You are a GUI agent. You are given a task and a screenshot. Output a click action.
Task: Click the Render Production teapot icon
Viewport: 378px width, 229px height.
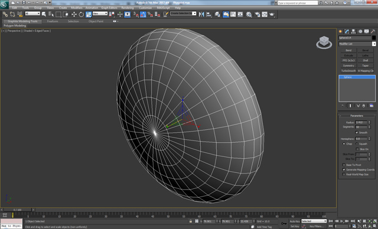point(272,14)
